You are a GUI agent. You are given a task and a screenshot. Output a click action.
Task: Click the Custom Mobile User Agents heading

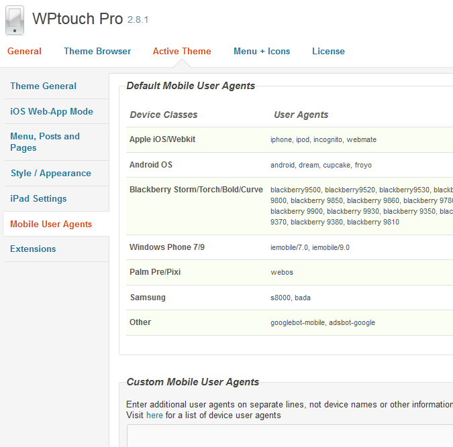coord(193,382)
